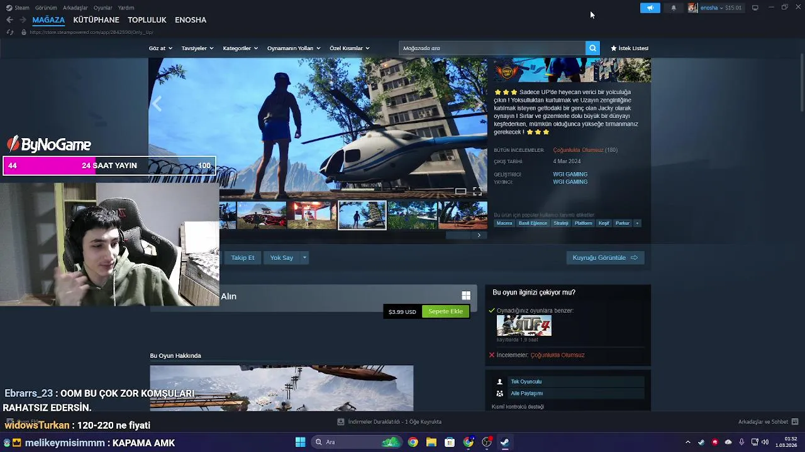Launch Google Chrome from taskbar
The height and width of the screenshot is (452, 805).
(x=413, y=442)
